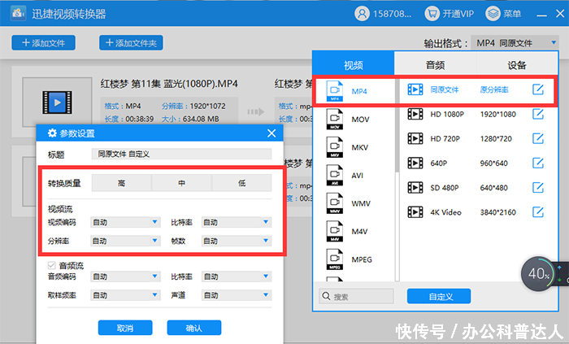The width and height of the screenshot is (569, 344).
Task: Select the MKV format icon
Action: tap(335, 147)
